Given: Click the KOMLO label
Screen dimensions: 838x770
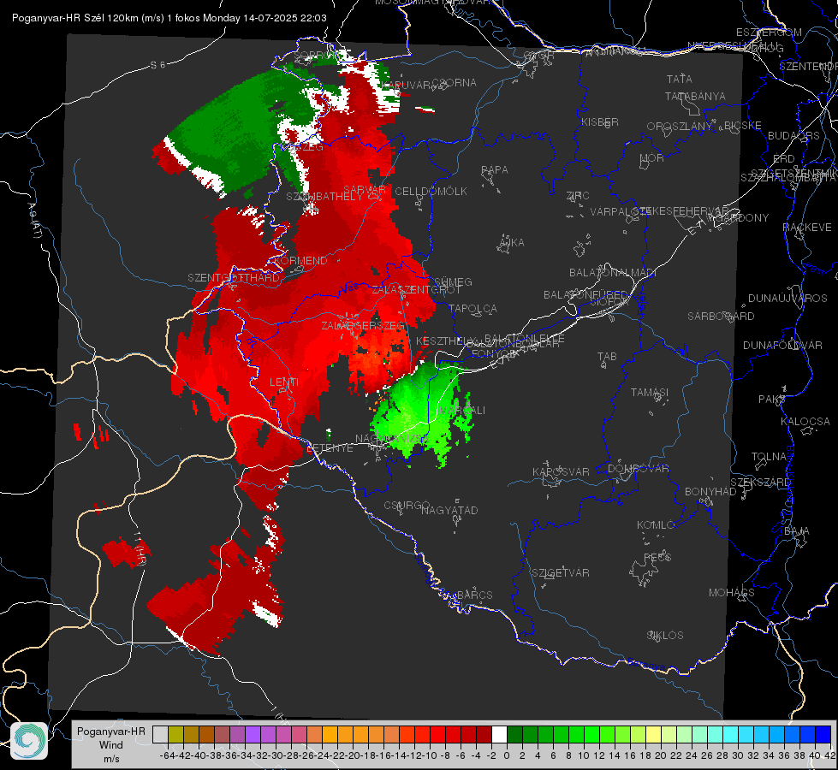Looking at the screenshot, I should tap(656, 525).
